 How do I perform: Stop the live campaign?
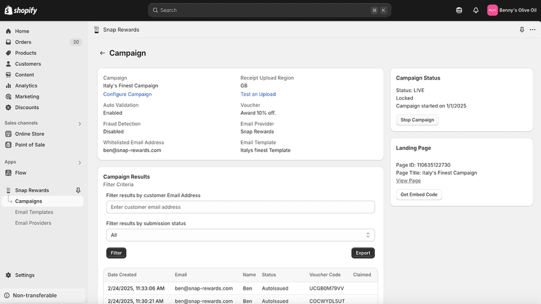(417, 120)
